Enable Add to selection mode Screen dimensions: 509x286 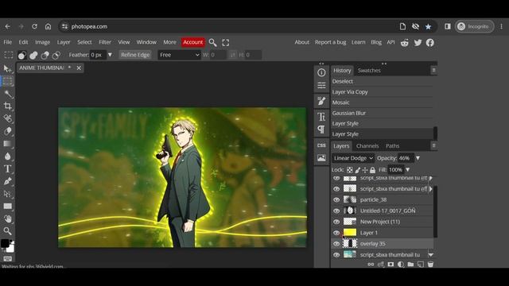pyautogui.click(x=33, y=55)
